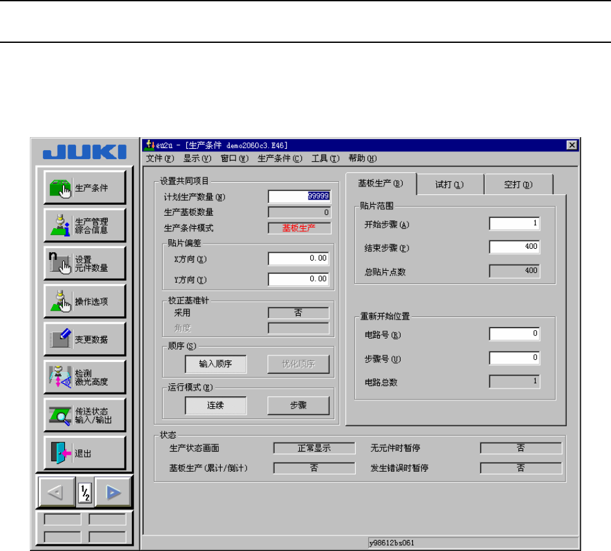
Task: Click the 总贴片点数 value 400
Action: click(x=514, y=270)
